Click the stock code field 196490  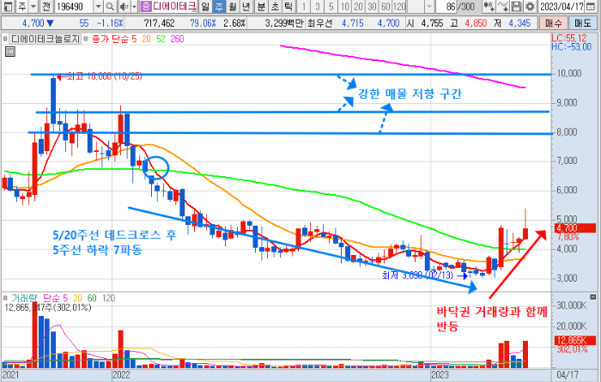(74, 6)
